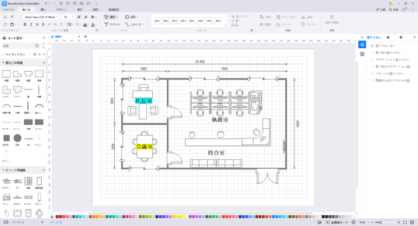Screen dimensions: 418x226
Task: Click the Cut scissors icon
Action: point(5,17)
